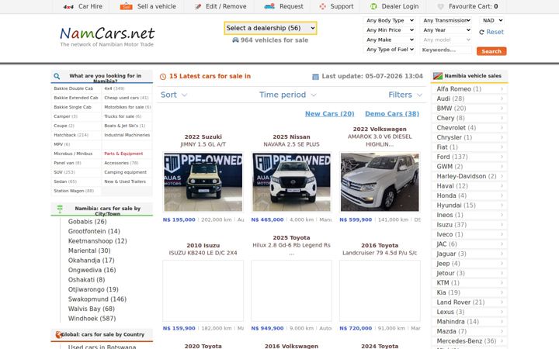Click the clock icon before '15 Latest cars'
The image size is (559, 349).
click(163, 77)
